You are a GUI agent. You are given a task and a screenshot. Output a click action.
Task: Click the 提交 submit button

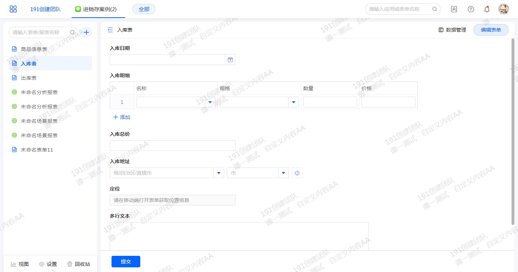126,262
